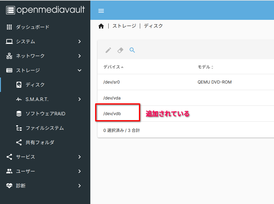
Task: Click the 共有フォルダ share icon
Action: click(19, 142)
